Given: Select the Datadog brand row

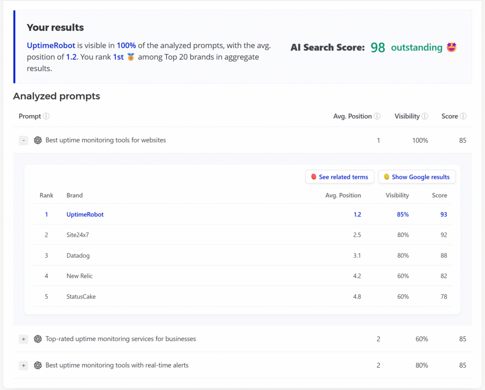Looking at the screenshot, I should tap(78, 255).
